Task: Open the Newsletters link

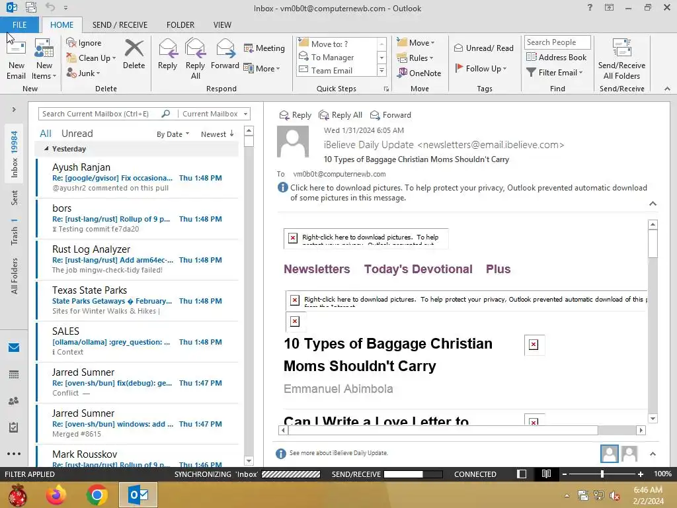Action: click(x=317, y=269)
